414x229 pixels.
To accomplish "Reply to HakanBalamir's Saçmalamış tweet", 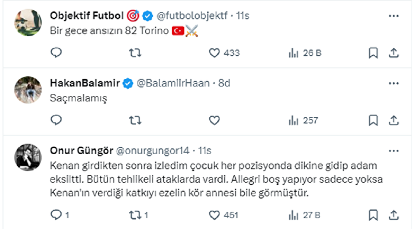I will pyautogui.click(x=56, y=120).
